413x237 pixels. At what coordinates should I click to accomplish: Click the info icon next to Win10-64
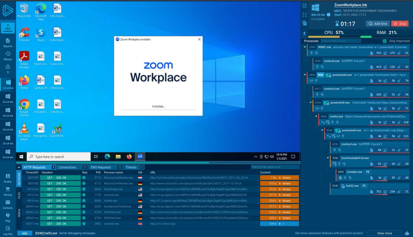tap(329, 15)
